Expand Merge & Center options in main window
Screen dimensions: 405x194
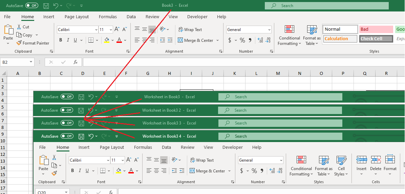pyautogui.click(x=217, y=40)
